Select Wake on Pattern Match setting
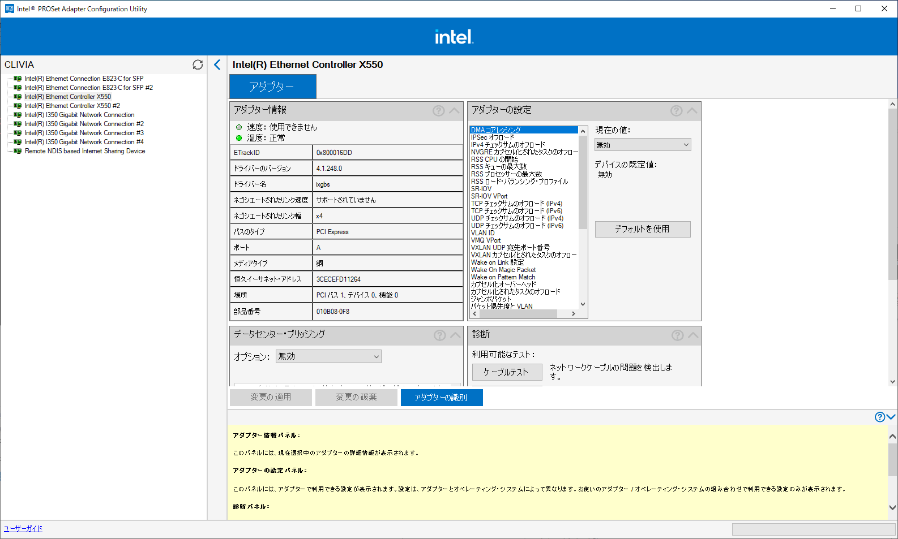898x539 pixels. coord(503,277)
